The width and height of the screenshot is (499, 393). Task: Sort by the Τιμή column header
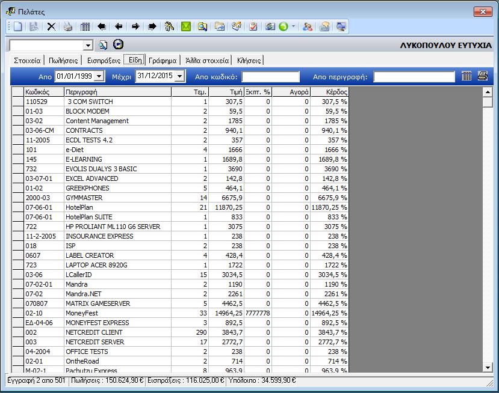(x=226, y=92)
